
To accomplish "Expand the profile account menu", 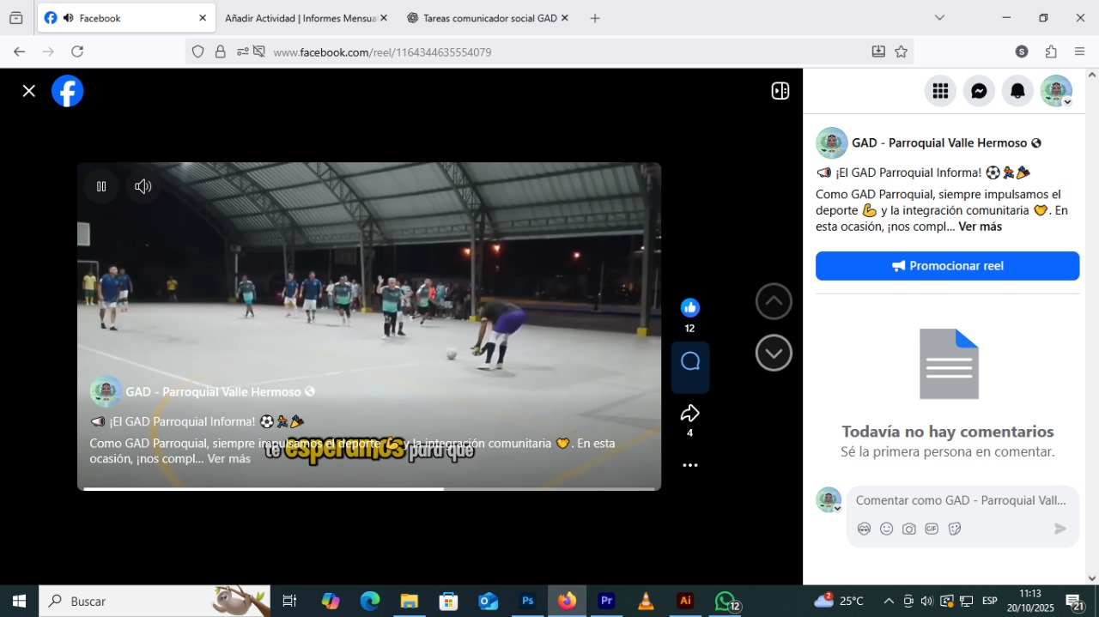I will [1056, 91].
